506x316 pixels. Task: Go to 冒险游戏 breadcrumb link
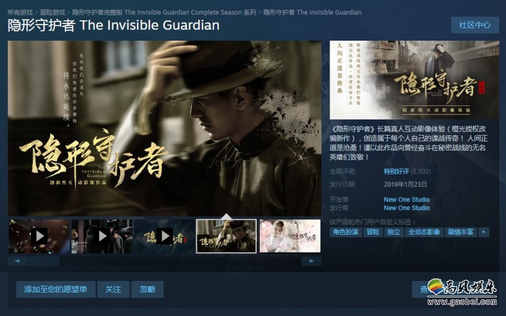(x=52, y=12)
